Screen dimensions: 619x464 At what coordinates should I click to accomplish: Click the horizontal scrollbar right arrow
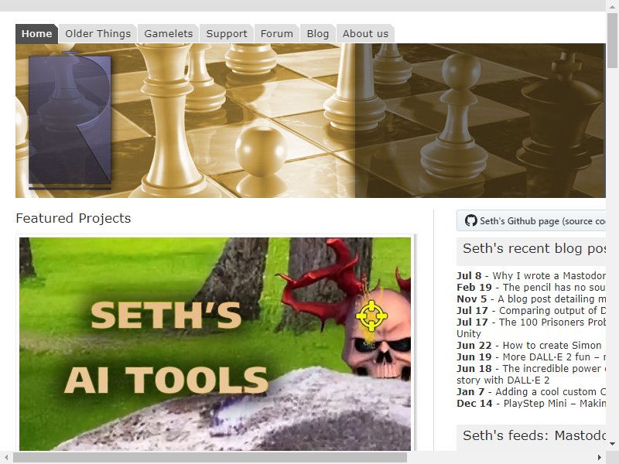(x=599, y=457)
